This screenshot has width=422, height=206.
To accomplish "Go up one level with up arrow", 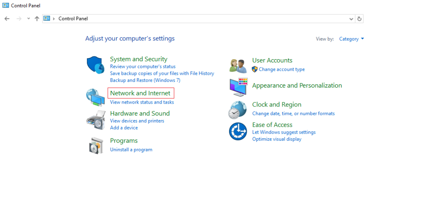I will (x=37, y=19).
